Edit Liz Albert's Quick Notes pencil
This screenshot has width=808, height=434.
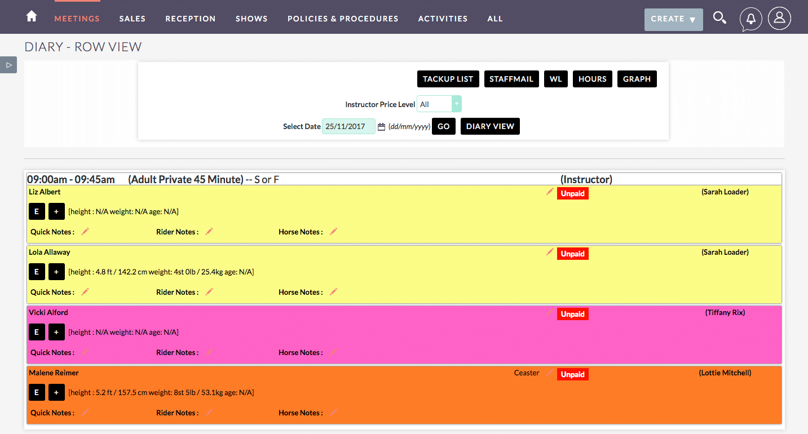point(85,232)
